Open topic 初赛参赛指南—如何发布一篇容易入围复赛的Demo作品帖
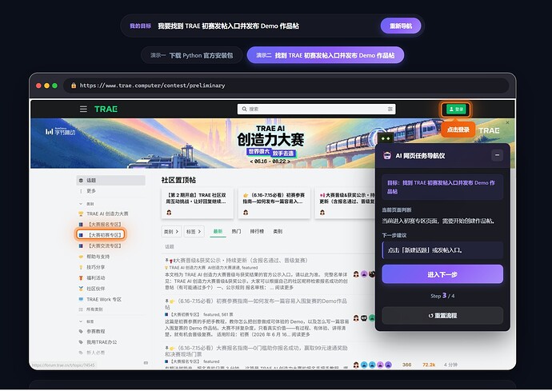The width and height of the screenshot is (552, 391). (256, 304)
